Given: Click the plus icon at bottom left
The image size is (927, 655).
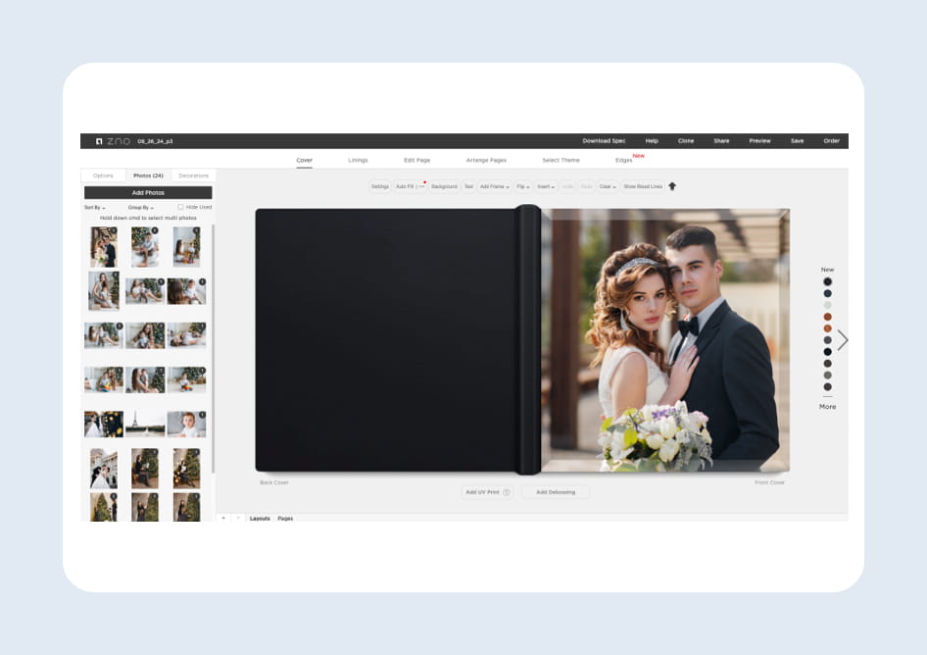Looking at the screenshot, I should point(222,518).
